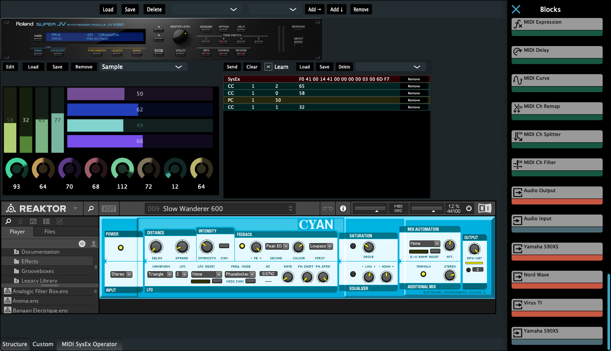Select the MIDI Delay block
This screenshot has width=611, height=351.
click(x=557, y=55)
